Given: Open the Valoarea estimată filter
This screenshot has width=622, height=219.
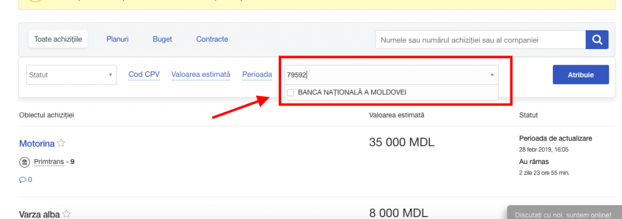Looking at the screenshot, I should [200, 74].
